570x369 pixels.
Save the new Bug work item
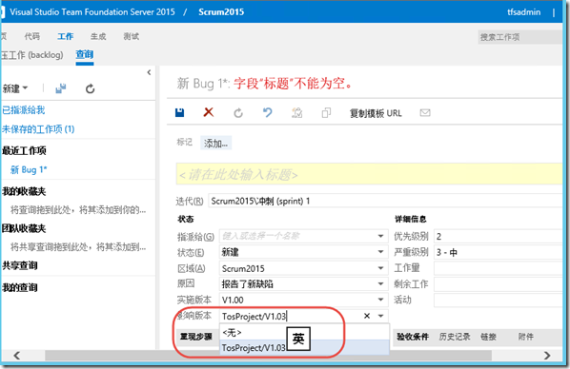[179, 113]
